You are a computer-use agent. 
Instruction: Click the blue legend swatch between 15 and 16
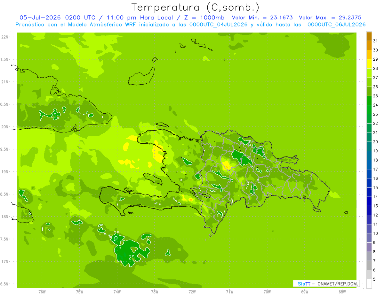coord(369,183)
